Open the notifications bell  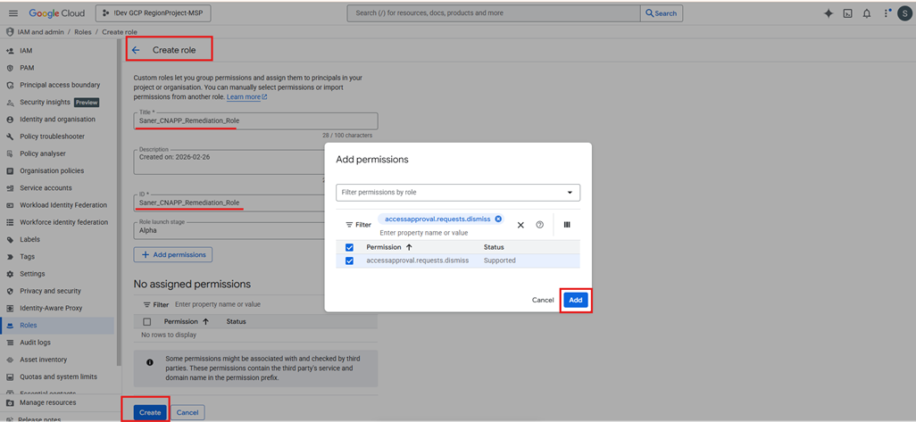(866, 13)
